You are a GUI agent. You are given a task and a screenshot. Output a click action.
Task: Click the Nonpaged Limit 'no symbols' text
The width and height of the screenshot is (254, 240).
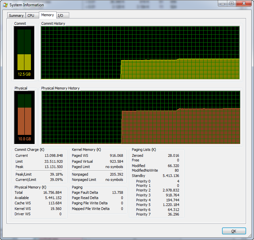tap(114, 180)
